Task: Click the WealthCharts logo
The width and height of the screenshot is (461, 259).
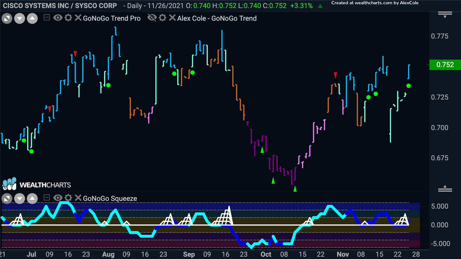Action: click(37, 185)
